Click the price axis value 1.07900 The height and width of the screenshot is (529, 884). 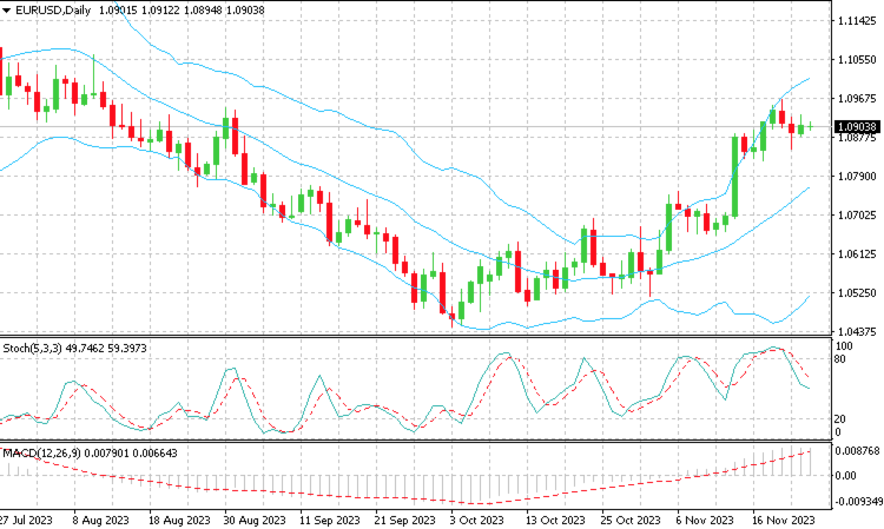tap(857, 176)
